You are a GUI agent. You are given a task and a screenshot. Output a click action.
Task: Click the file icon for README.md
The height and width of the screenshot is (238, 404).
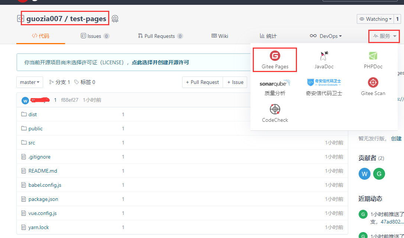(23, 171)
